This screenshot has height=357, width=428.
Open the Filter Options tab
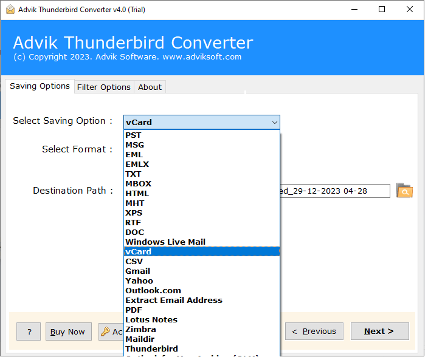tap(104, 87)
